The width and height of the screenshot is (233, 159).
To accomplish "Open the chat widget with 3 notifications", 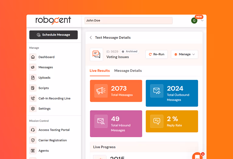I will pos(197,156).
